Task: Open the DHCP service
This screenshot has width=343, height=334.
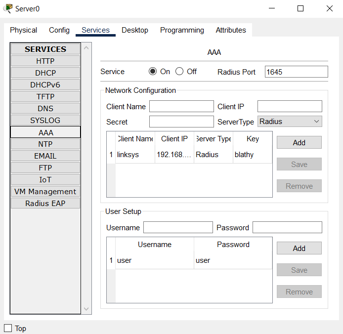Action: [x=45, y=73]
